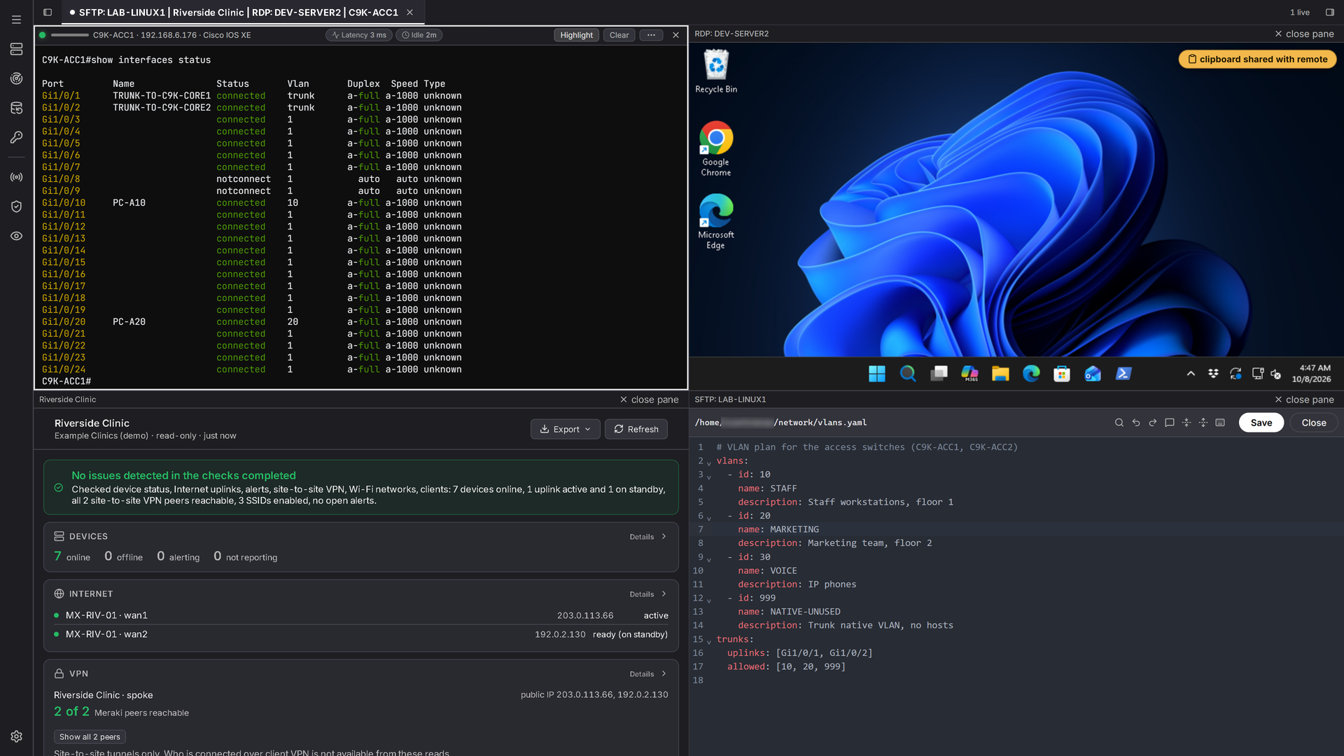Collapse the vlans fold arrow on line 2
This screenshot has height=756, width=1344.
(x=709, y=463)
